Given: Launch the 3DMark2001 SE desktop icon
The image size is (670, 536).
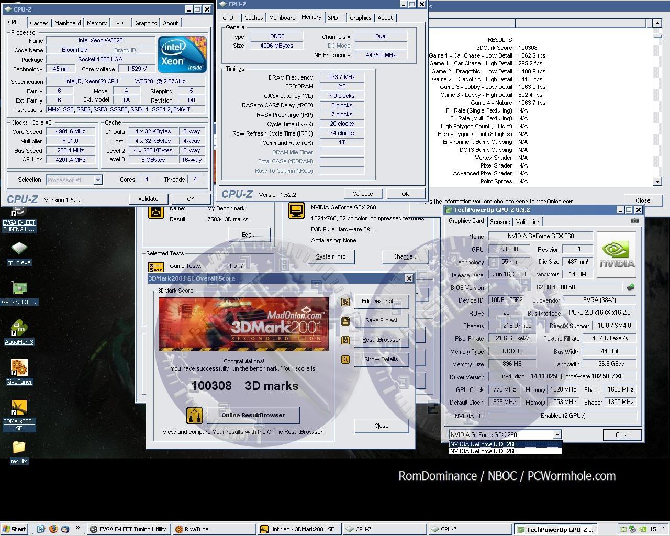Looking at the screenshot, I should coord(19,415).
